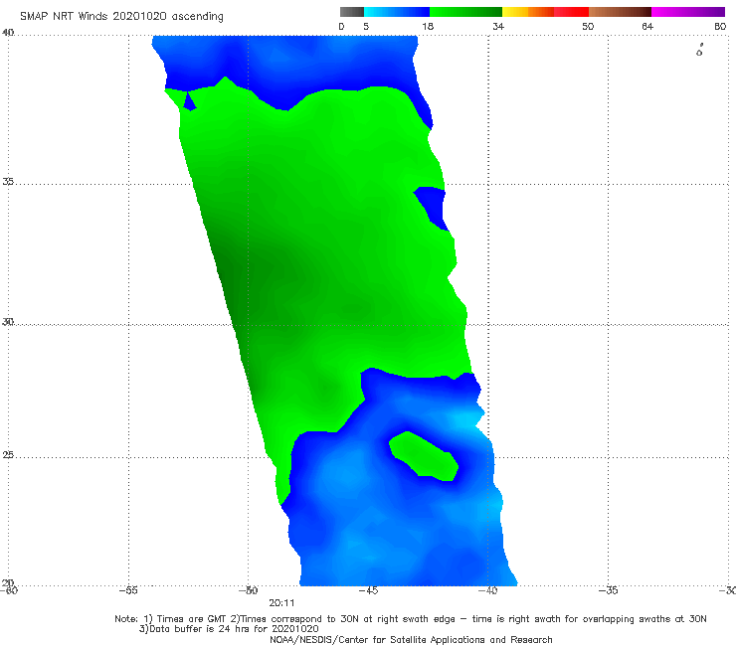Click the colorbar label '34'
Screen dimensions: 736x646
point(498,26)
